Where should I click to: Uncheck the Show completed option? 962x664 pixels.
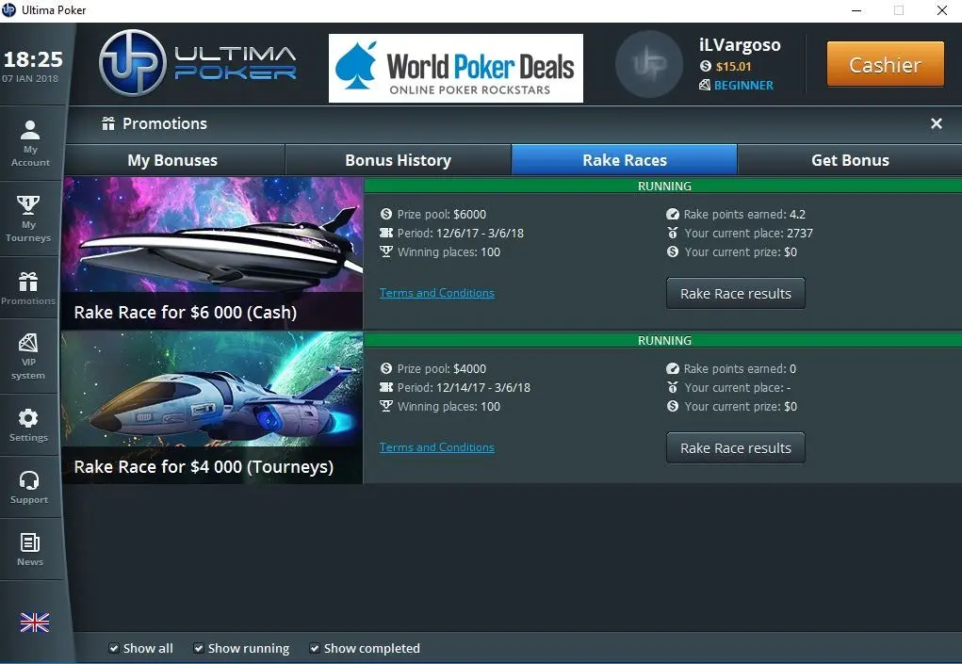(315, 648)
